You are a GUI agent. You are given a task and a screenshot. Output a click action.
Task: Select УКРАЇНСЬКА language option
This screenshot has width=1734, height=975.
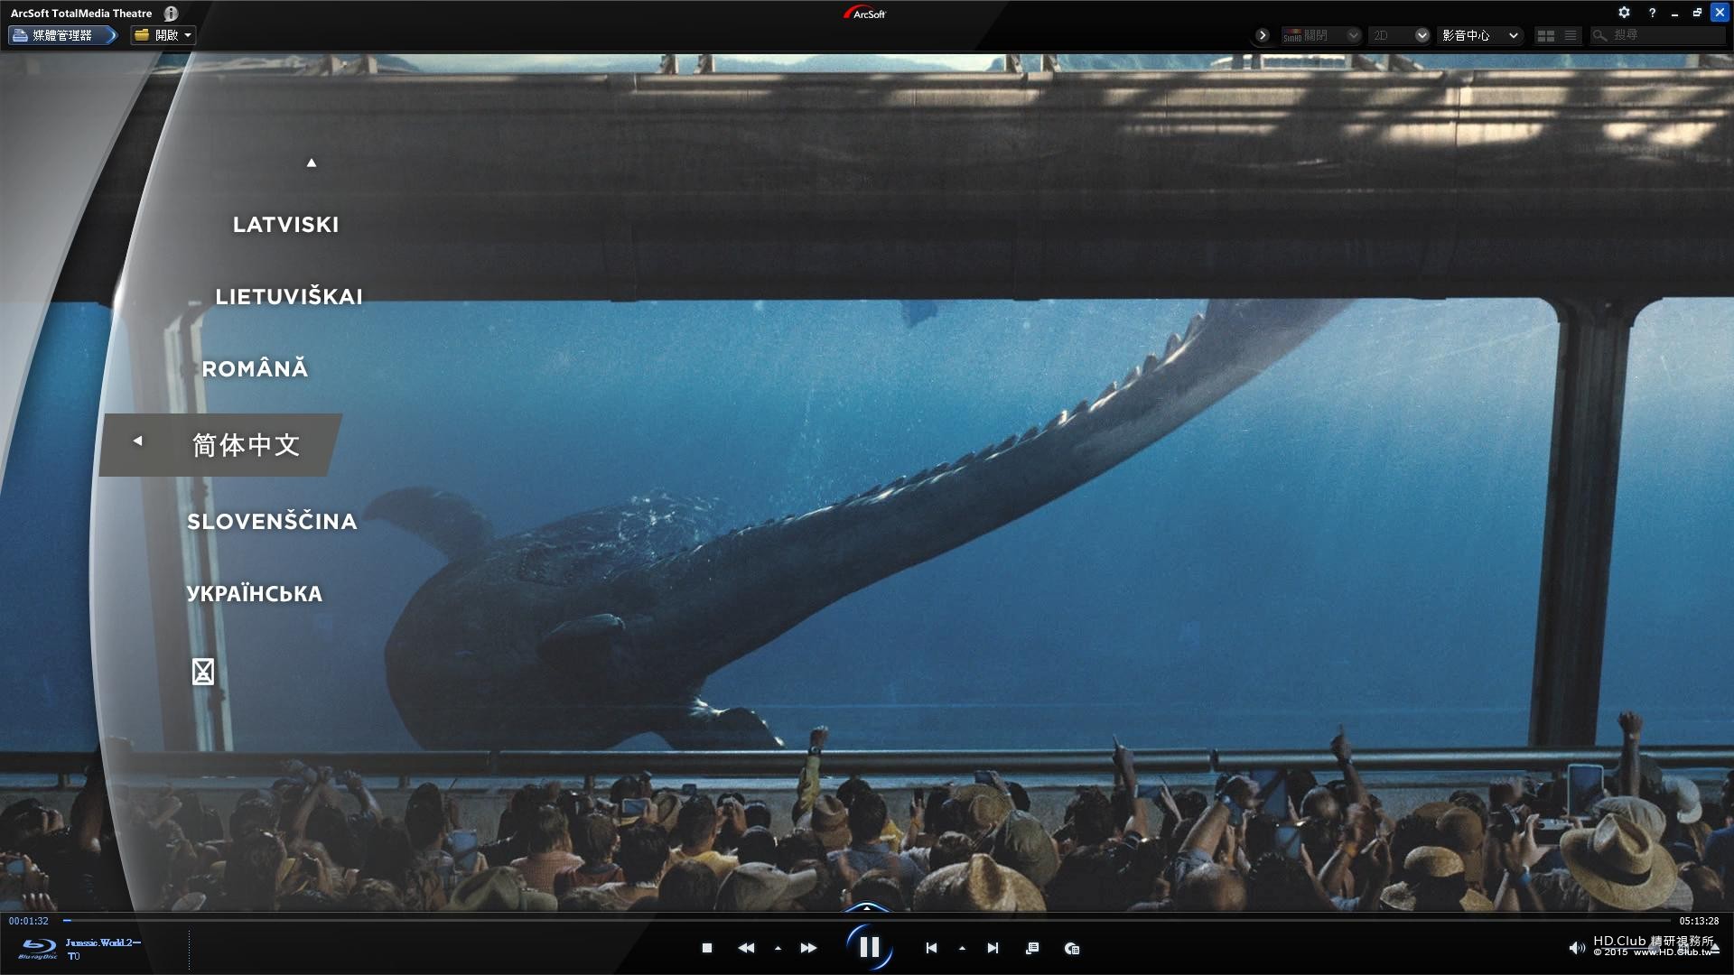click(256, 593)
